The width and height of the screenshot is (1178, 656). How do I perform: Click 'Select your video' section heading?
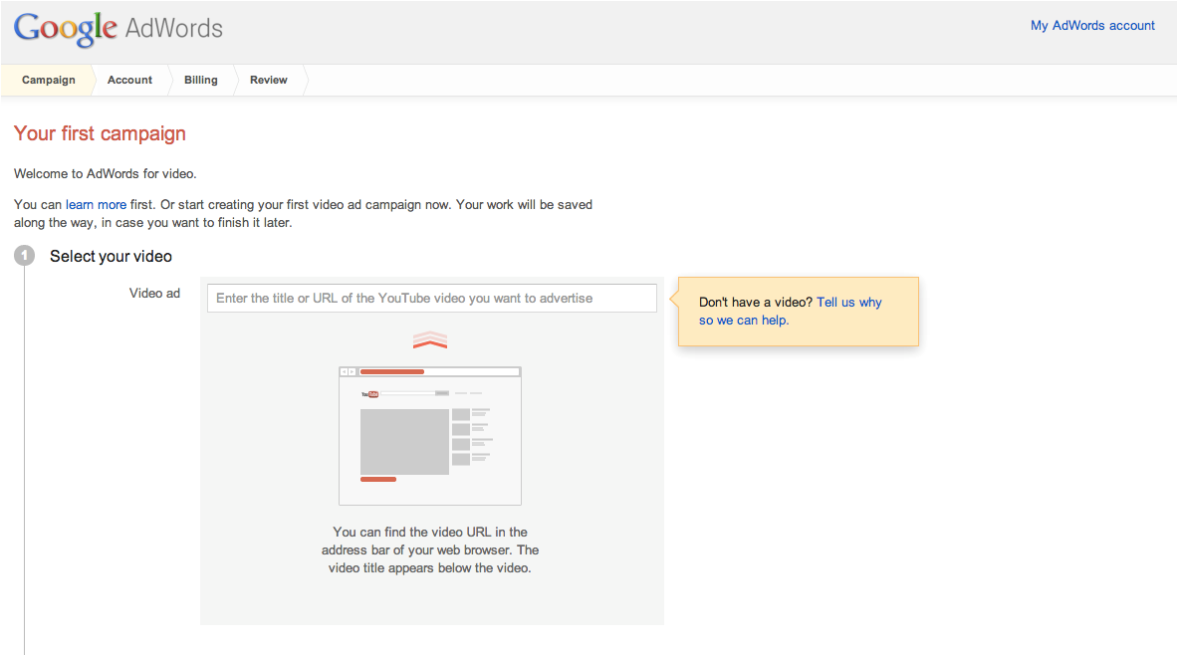coord(111,256)
